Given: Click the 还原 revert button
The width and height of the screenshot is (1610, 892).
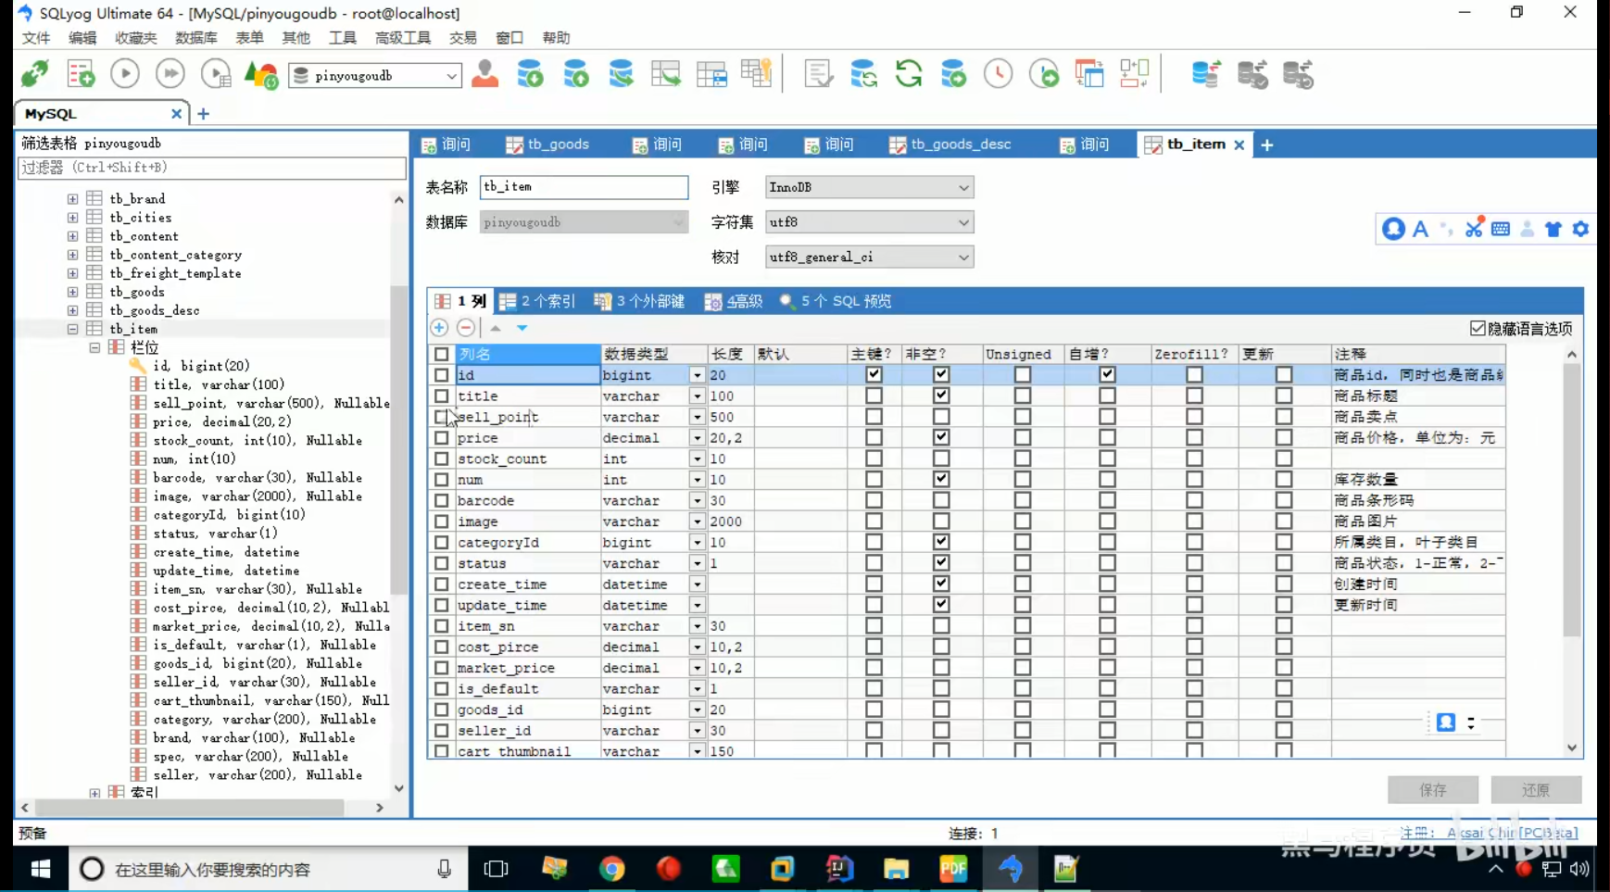Looking at the screenshot, I should pyautogui.click(x=1536, y=790).
